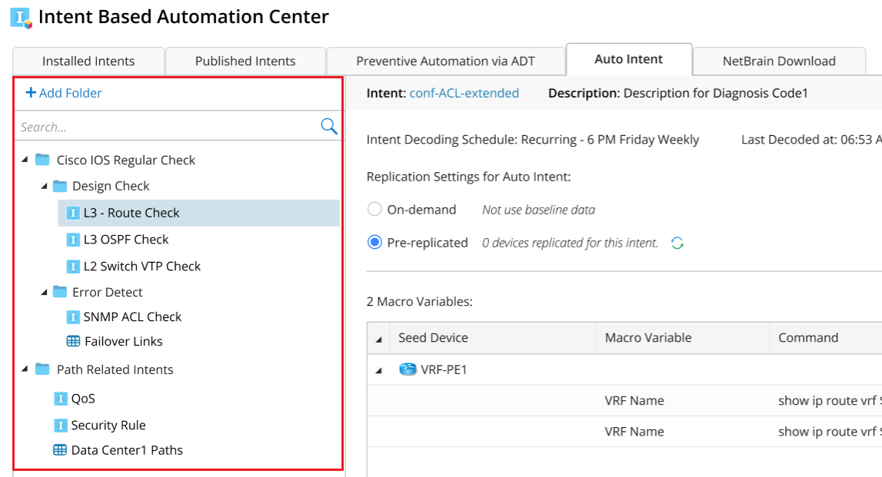Viewport: 882px width, 477px height.
Task: Click the 0 devices replicated message
Action: coord(570,243)
